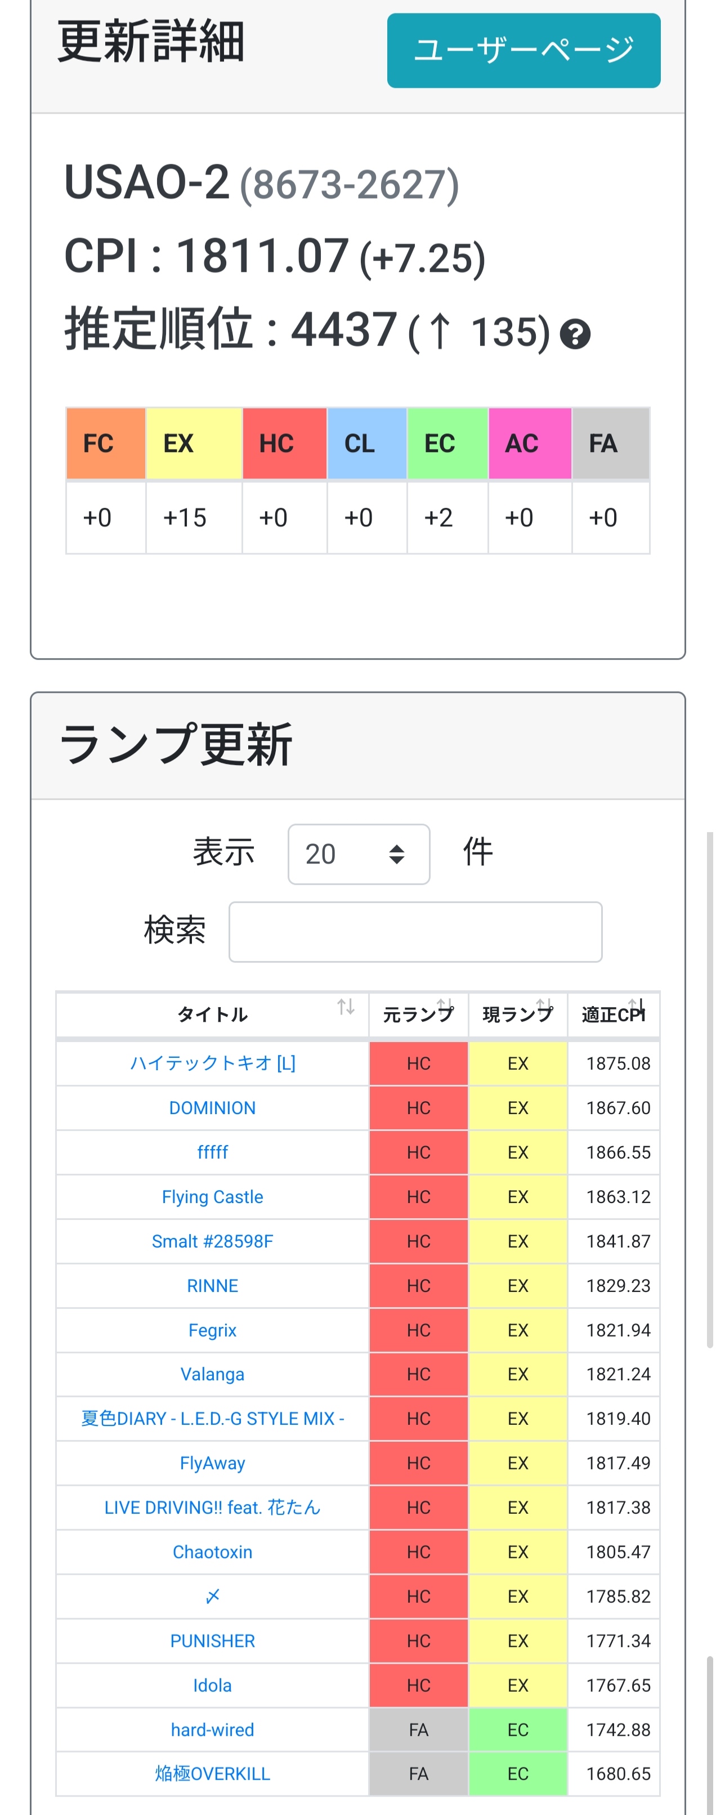This screenshot has height=1815, width=716.
Task: Click the page vertical scrollbar
Action: [710, 1089]
